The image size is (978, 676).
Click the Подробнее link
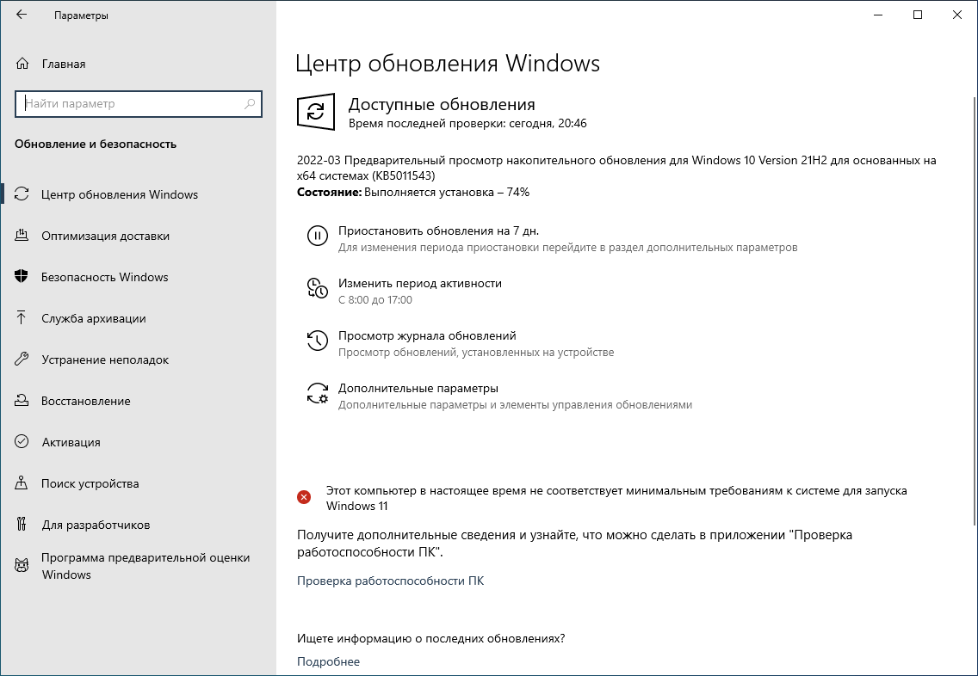[327, 661]
